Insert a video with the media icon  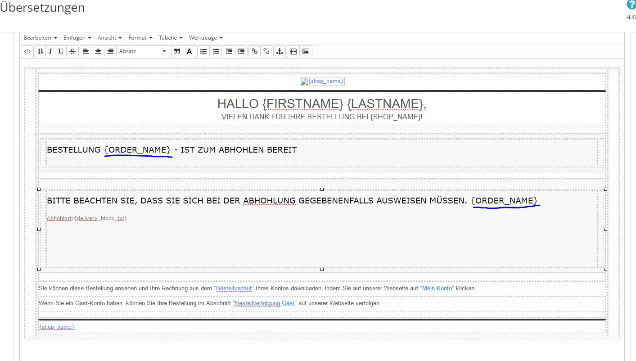(x=293, y=51)
